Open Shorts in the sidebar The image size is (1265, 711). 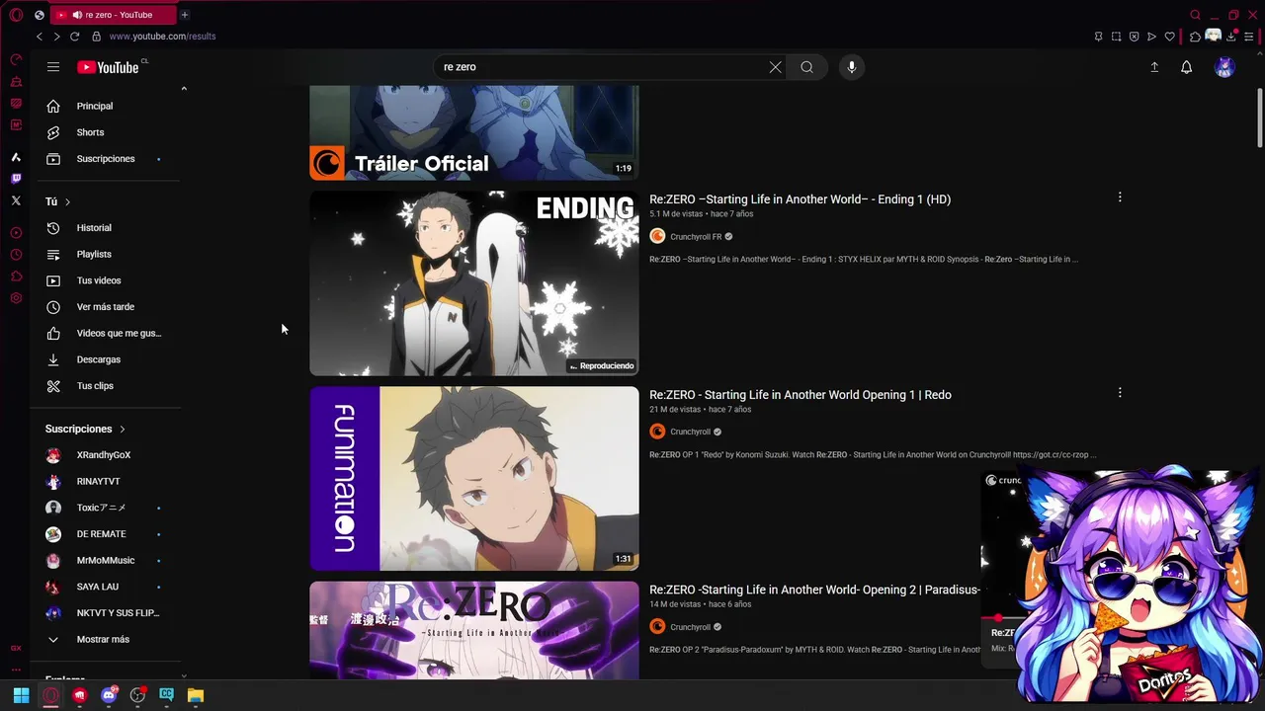coord(106,132)
